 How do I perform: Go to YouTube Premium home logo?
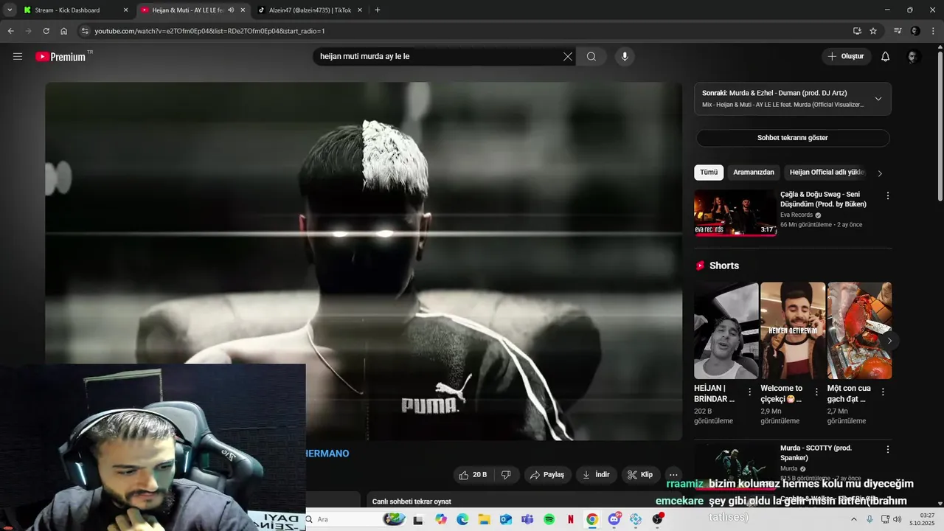pyautogui.click(x=60, y=57)
